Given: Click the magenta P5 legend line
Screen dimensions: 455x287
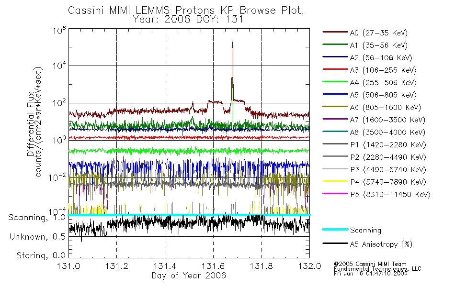Looking at the screenshot, I should point(335,193).
